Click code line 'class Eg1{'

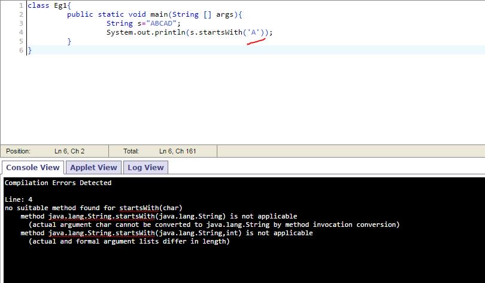(49, 5)
